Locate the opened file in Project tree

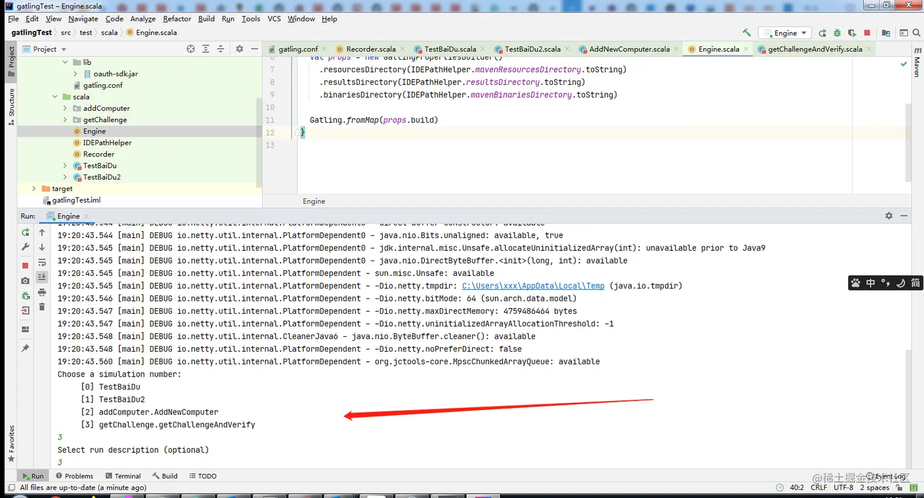(191, 49)
